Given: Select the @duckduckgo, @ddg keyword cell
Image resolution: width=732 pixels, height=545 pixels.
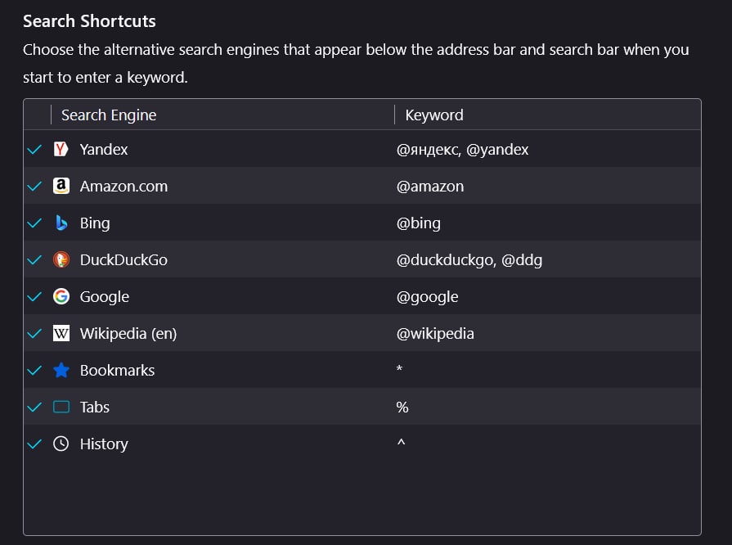Looking at the screenshot, I should click(469, 260).
